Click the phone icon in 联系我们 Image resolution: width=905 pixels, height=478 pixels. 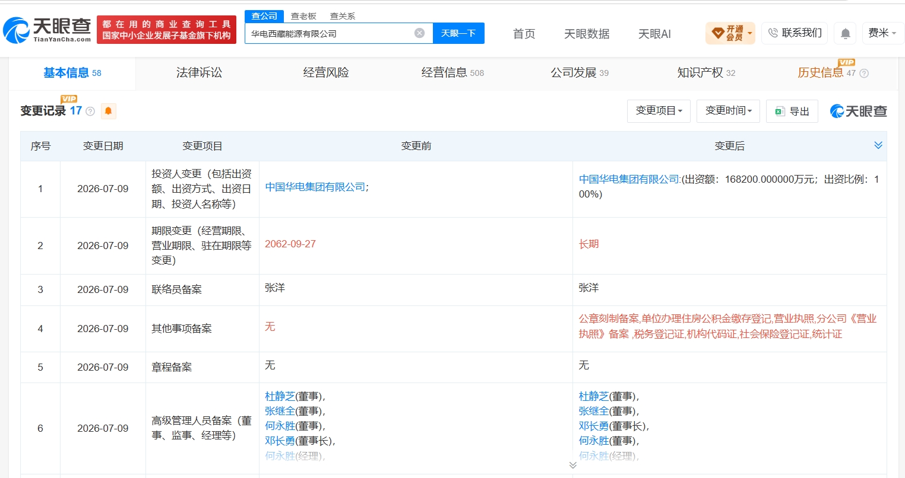click(773, 33)
